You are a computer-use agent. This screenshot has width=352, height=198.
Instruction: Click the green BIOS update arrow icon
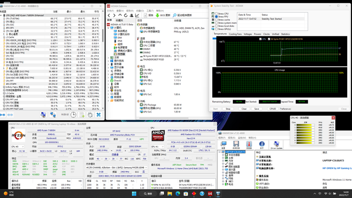point(158,15)
